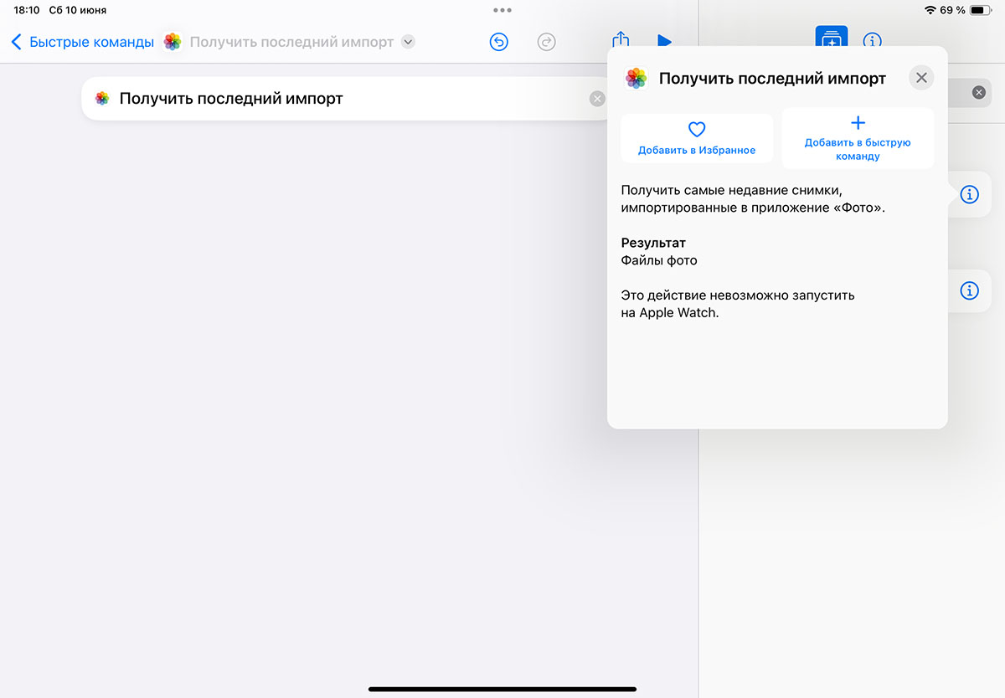Click the shortcut title Получить последний импорт in toolbar
Viewport: 1005px width, 698px height.
[x=291, y=42]
